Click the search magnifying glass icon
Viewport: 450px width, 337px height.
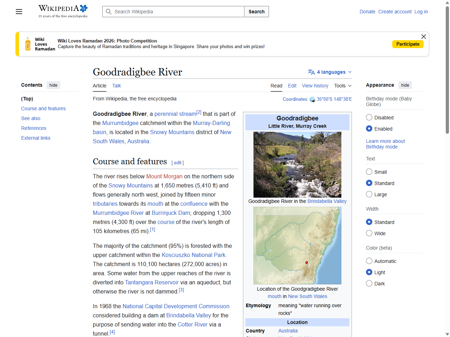109,12
